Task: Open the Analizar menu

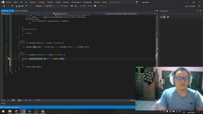Action: pos(66,2)
